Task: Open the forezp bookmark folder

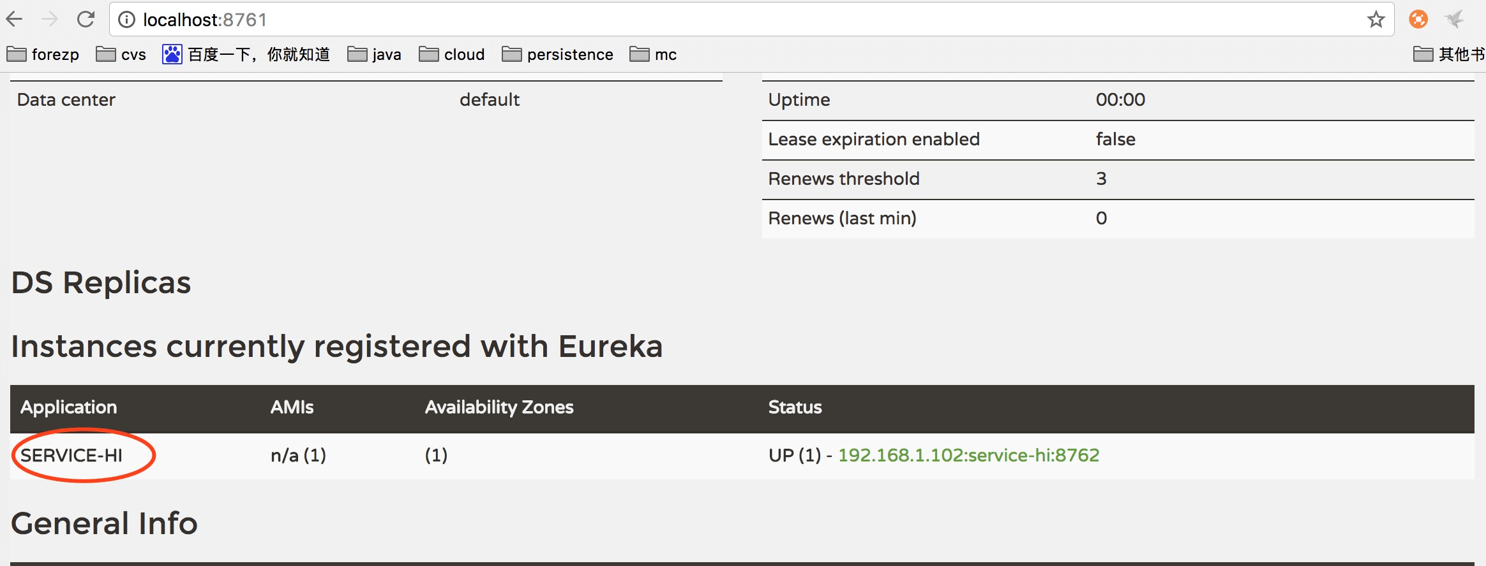Action: coord(43,55)
